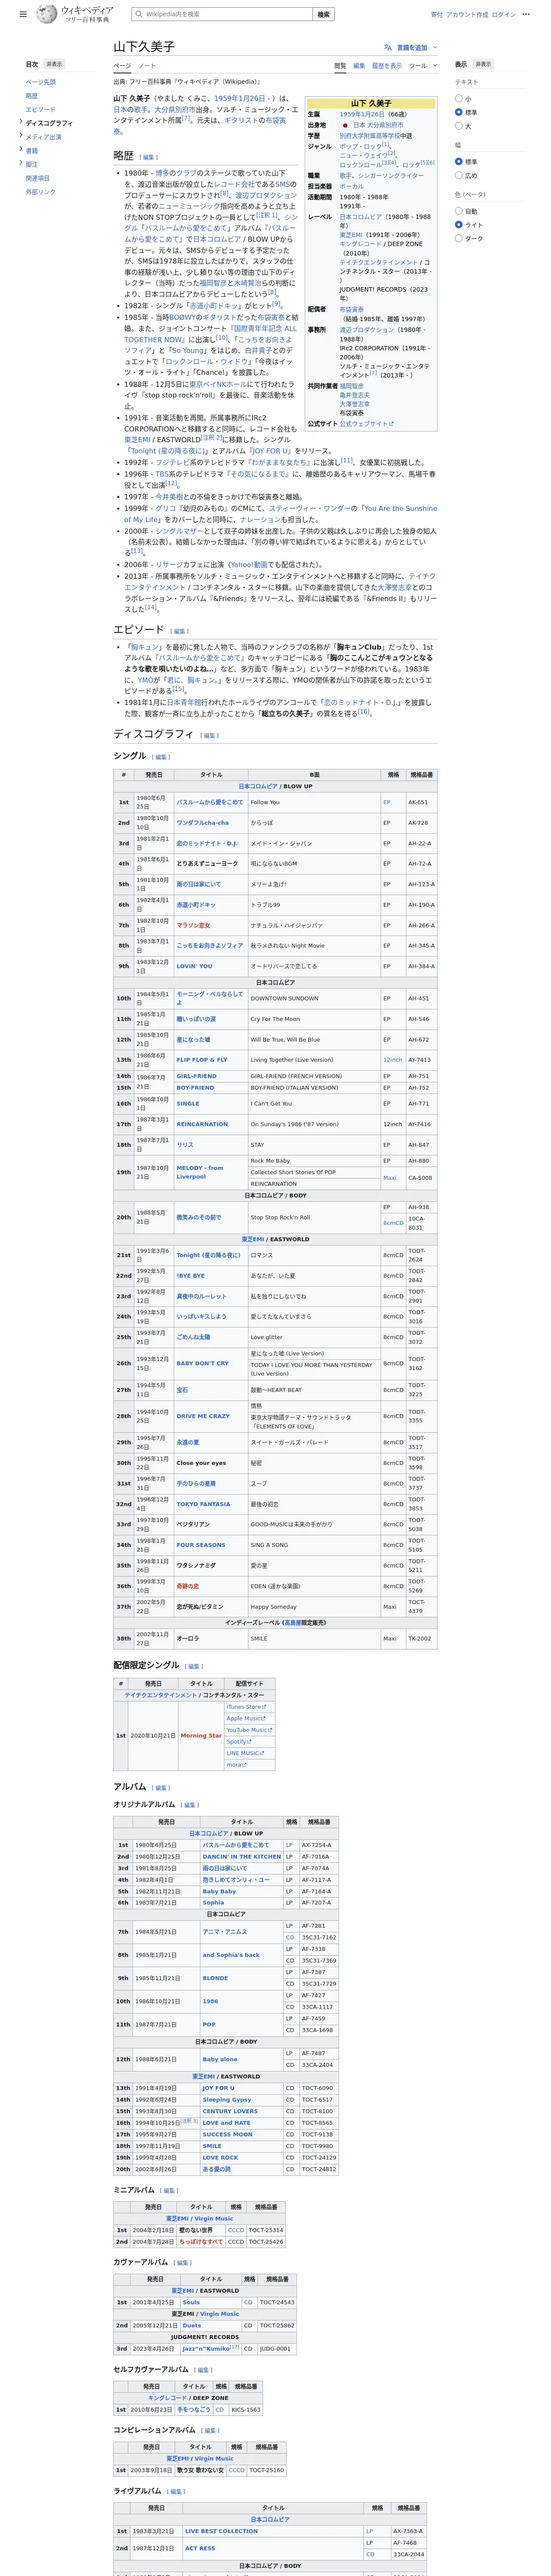Open the LOVIN' YOU single link
The width and height of the screenshot is (551, 2576).
(x=194, y=966)
